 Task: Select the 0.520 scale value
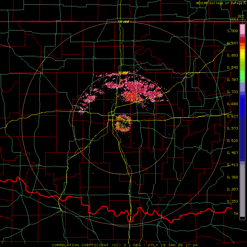point(232,141)
